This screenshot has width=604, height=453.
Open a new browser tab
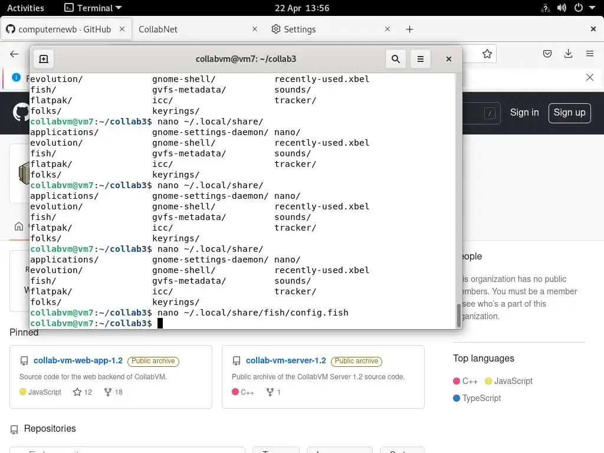(409, 29)
